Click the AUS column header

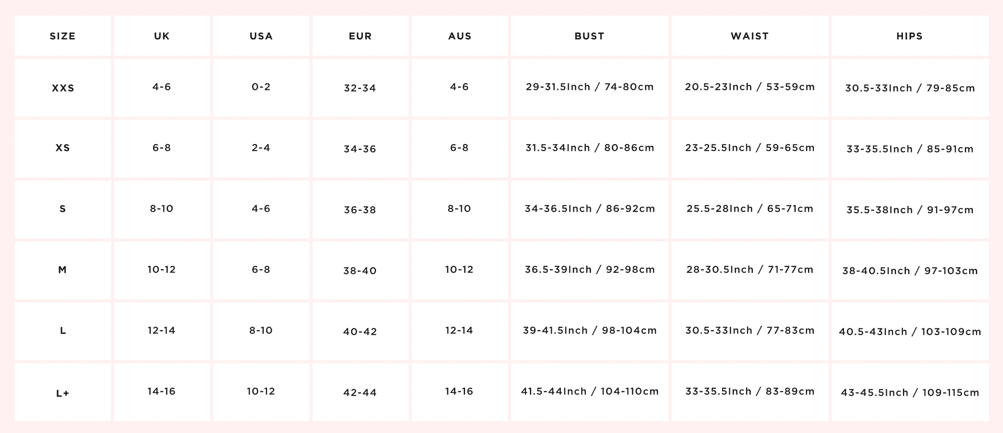click(460, 36)
